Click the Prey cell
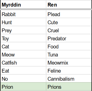The image size is (92, 91). coord(23,30)
